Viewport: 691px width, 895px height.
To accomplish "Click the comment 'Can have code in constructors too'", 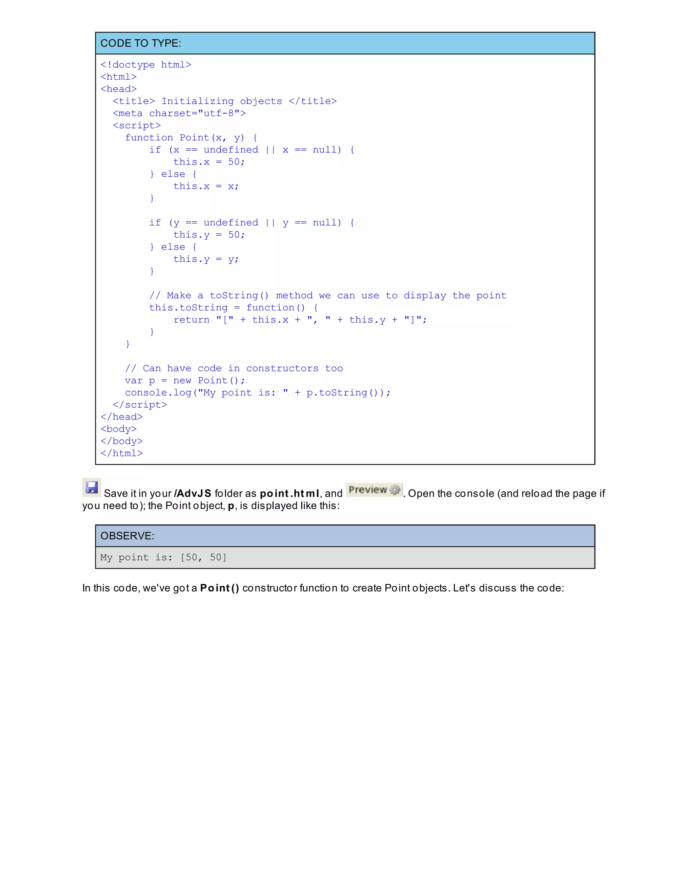I will [x=234, y=368].
